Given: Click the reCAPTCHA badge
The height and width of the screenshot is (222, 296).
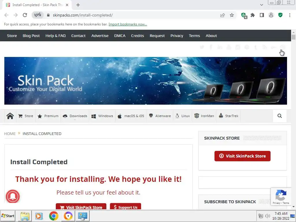Looking at the screenshot, I should (281, 197).
